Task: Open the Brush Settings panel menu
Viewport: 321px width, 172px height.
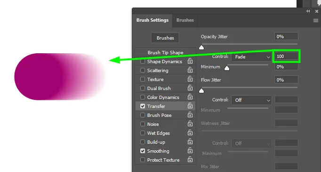Action: tap(316, 20)
